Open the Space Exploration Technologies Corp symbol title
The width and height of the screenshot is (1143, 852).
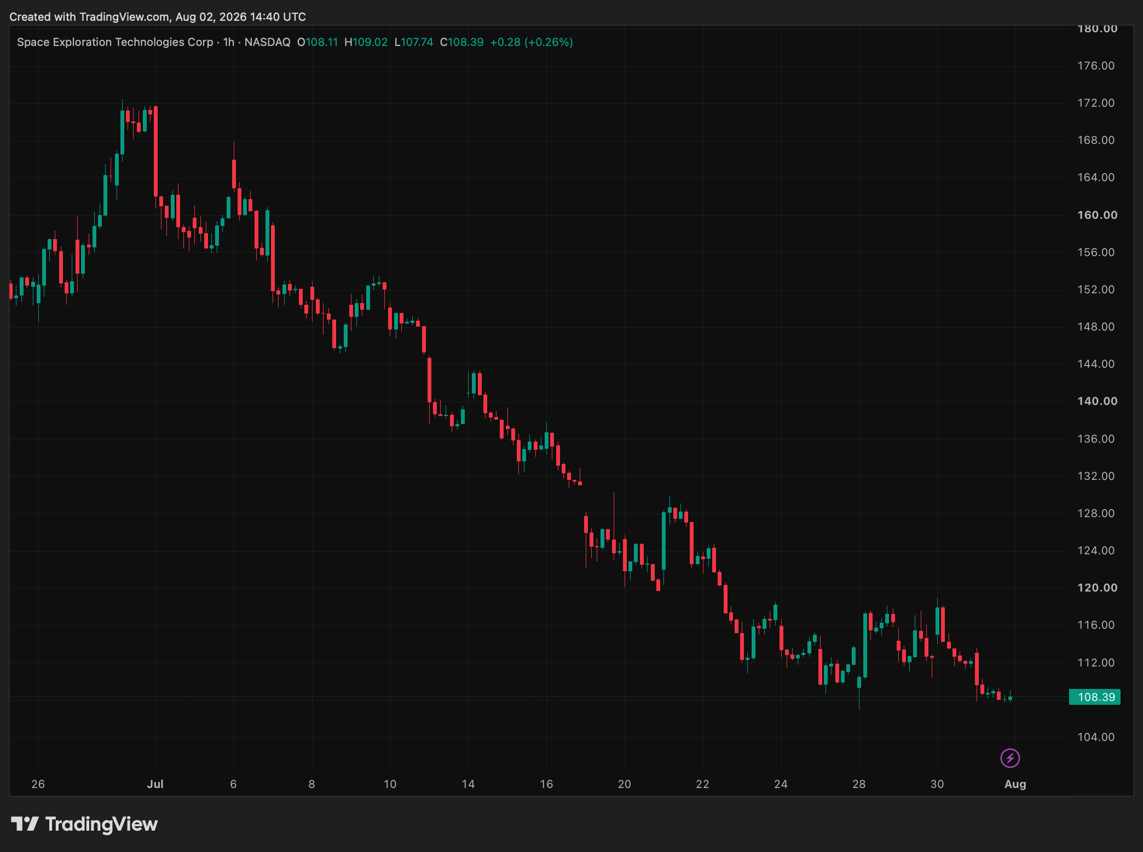(x=115, y=42)
